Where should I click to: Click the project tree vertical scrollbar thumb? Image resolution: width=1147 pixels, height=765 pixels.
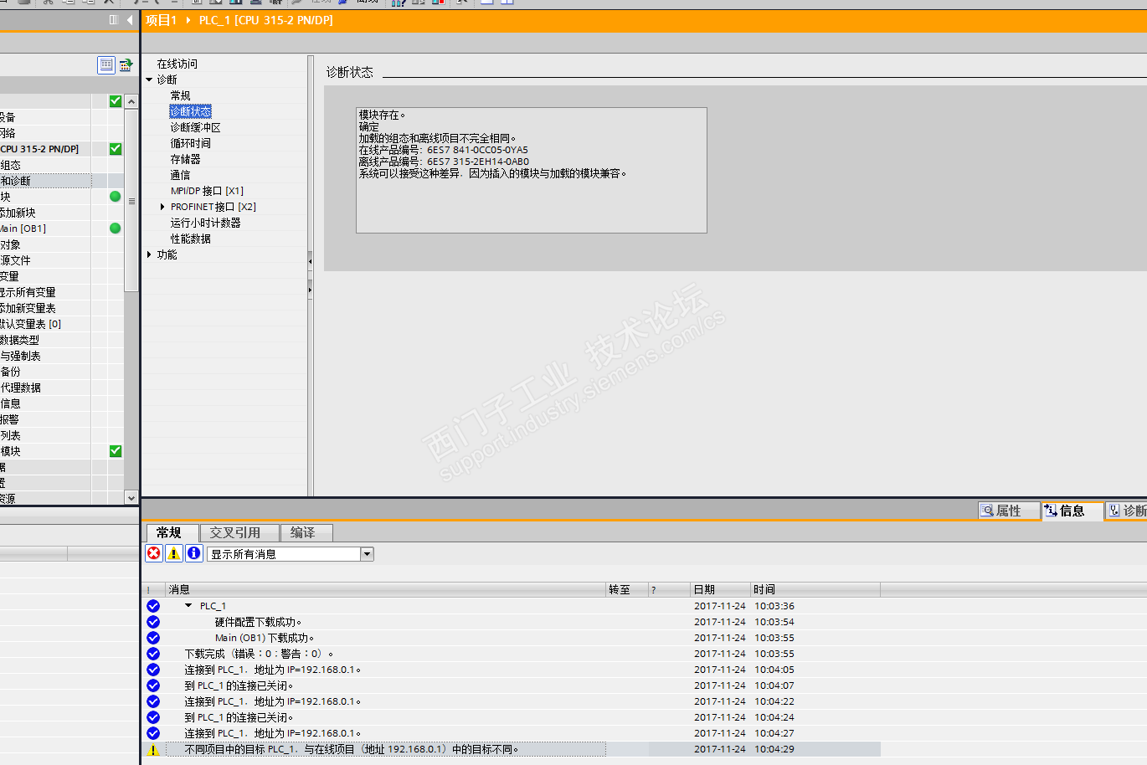click(x=131, y=200)
